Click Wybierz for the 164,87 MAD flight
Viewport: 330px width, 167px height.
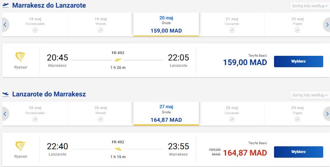tap(299, 152)
